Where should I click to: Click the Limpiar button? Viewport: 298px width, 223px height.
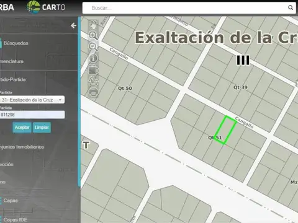coord(42,128)
